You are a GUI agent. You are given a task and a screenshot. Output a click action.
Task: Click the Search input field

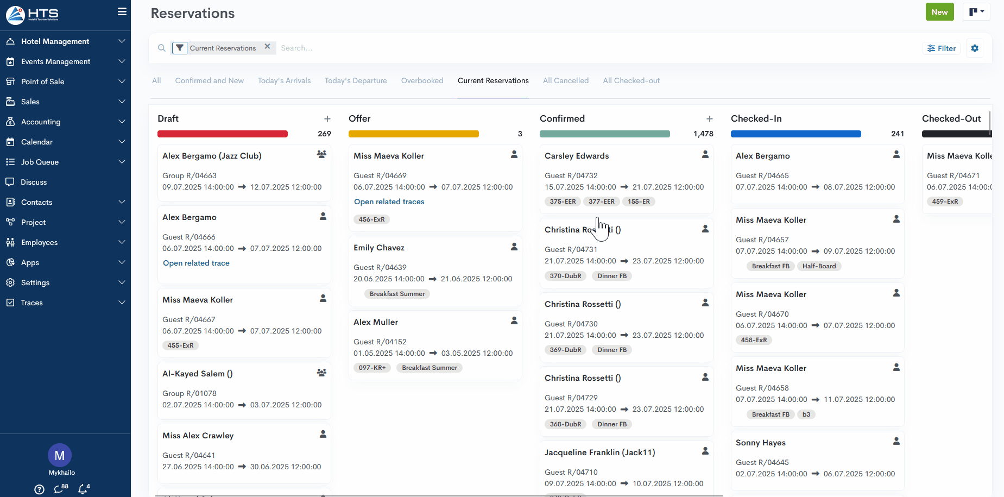pos(380,48)
